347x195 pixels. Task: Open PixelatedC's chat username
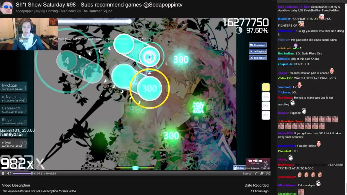[x=285, y=151]
